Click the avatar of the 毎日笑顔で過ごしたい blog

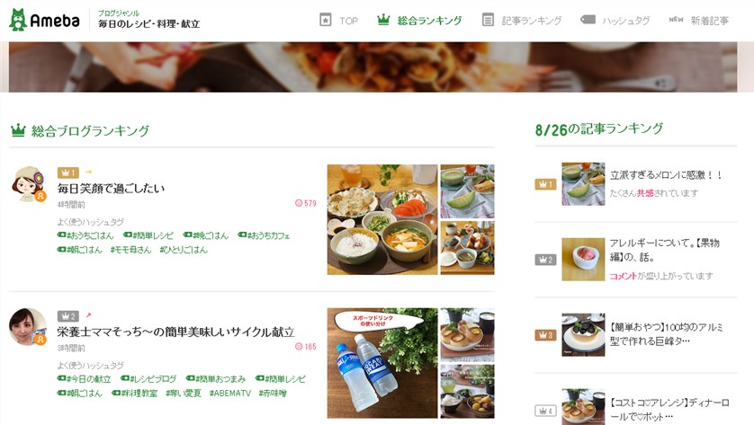point(29,184)
